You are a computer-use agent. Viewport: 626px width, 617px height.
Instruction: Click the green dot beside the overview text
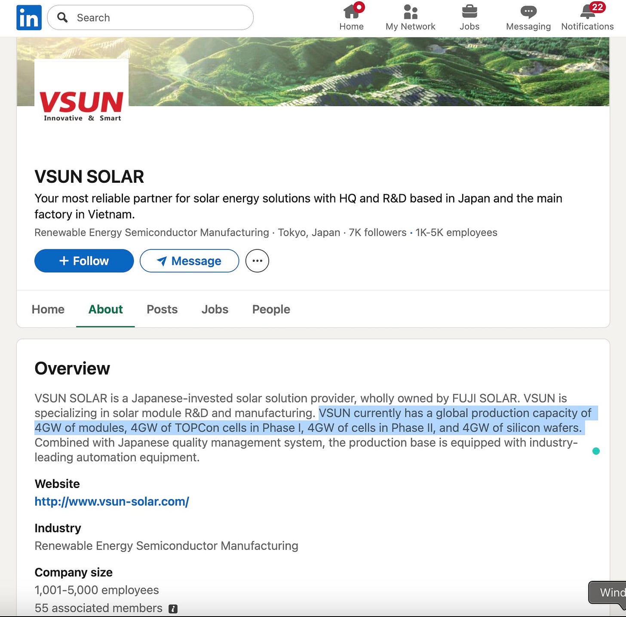tap(596, 451)
